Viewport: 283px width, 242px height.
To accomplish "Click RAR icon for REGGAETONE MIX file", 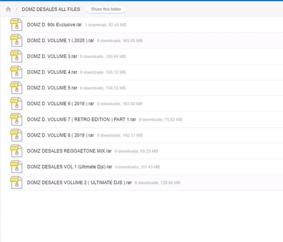I will click(x=16, y=151).
